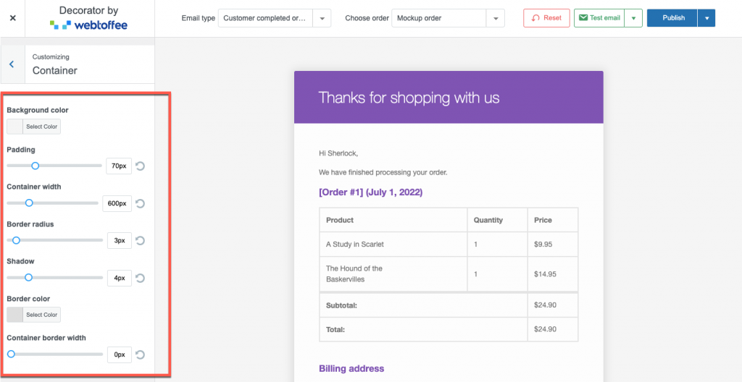Reset the Border radius with its undo icon
Viewport: 742px width, 382px height.
(x=140, y=241)
